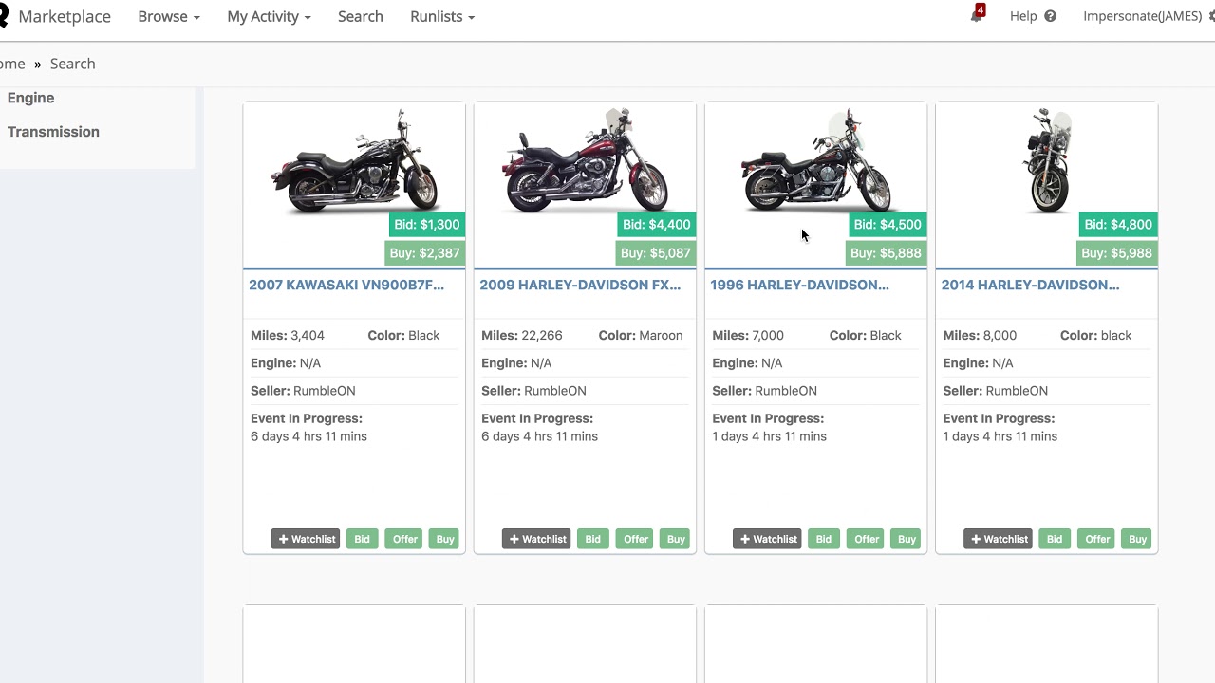Screen dimensions: 1215x683
Task: Open the 2014 HARLEY-DAVIDSON listing title
Action: tap(1030, 285)
